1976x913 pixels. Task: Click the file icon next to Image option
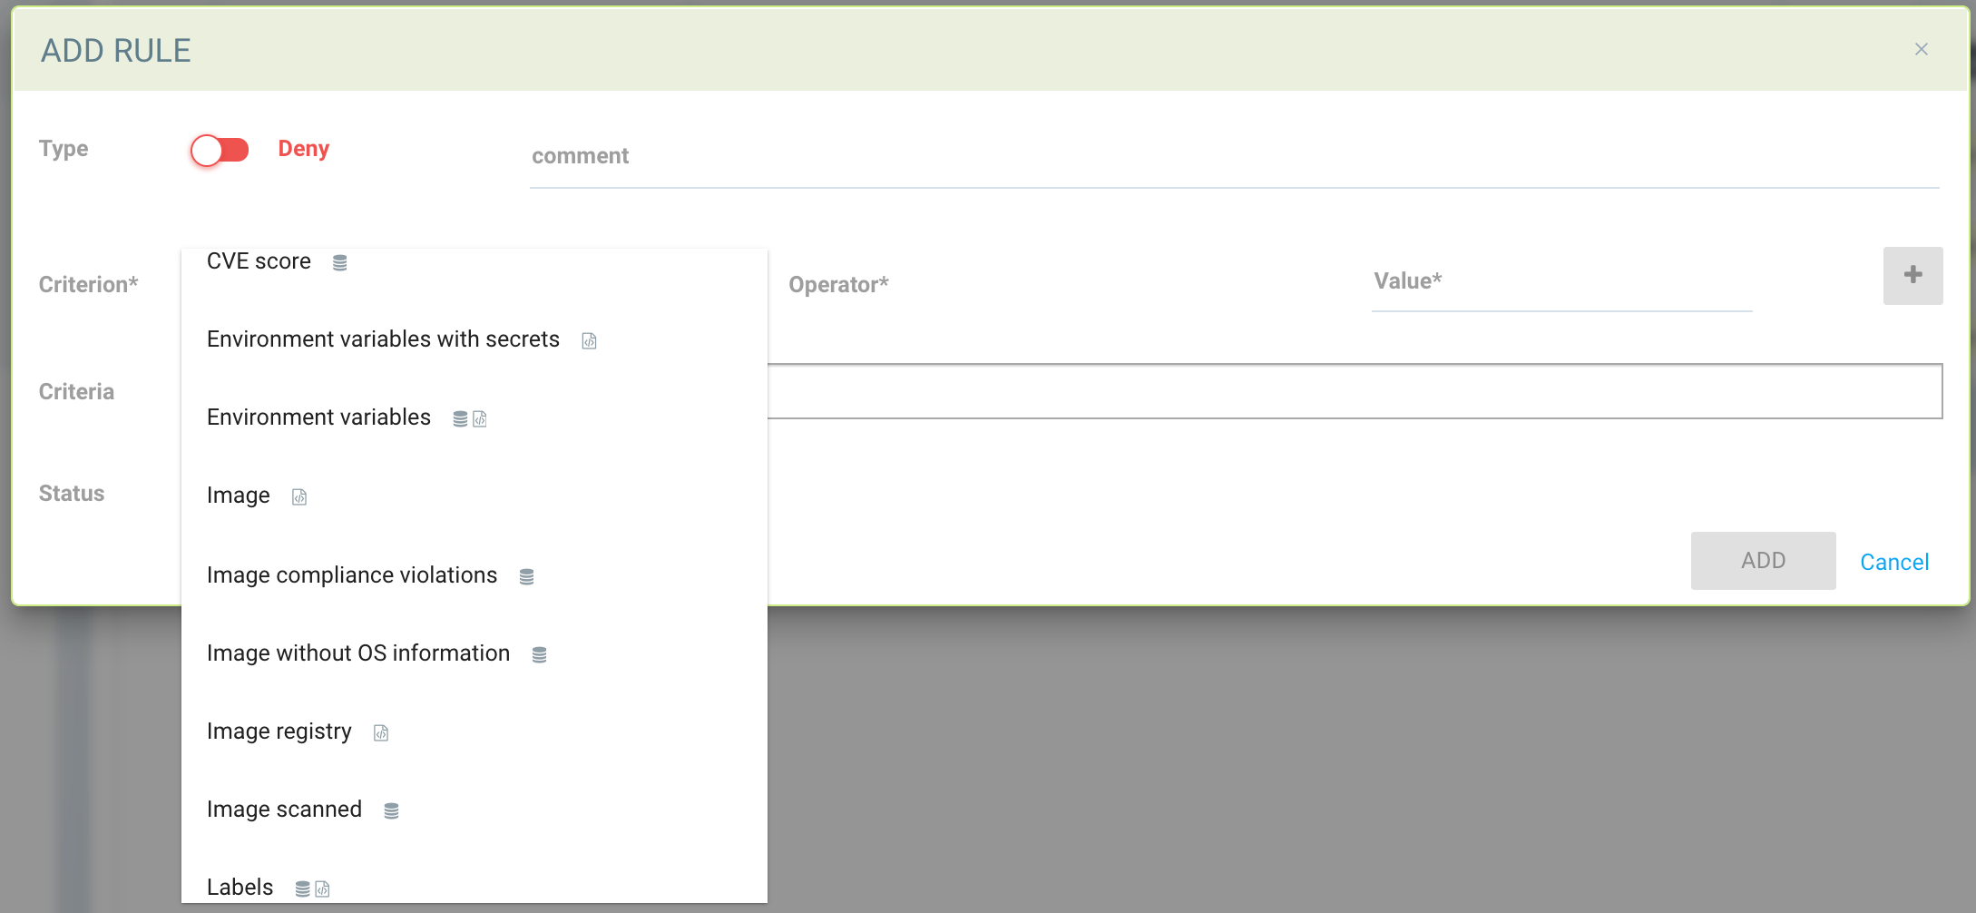299,496
